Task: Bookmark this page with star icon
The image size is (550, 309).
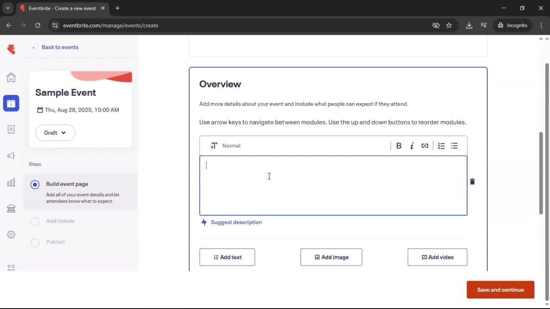Action: point(449,25)
